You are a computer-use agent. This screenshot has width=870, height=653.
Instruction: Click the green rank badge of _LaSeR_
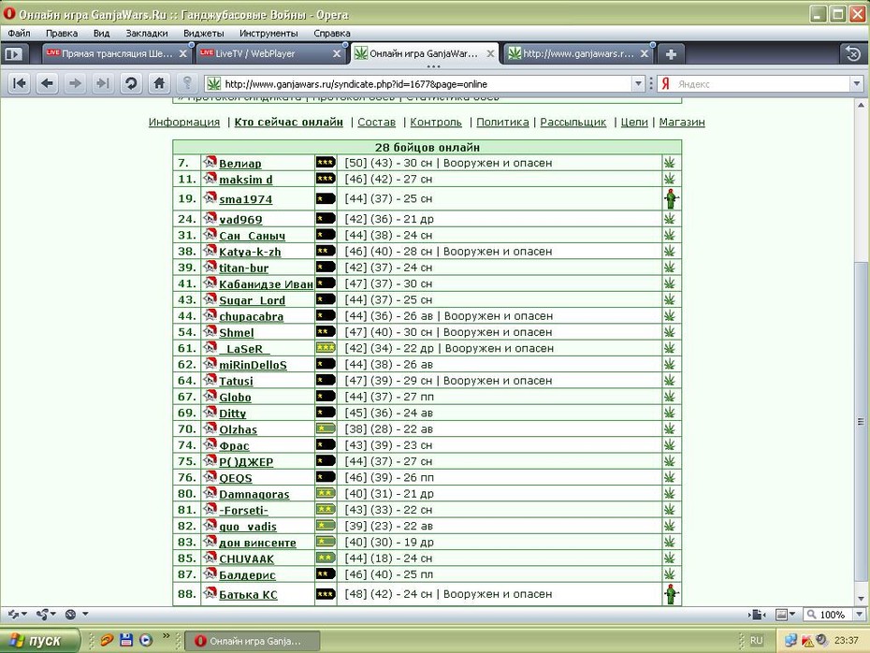[x=326, y=348]
